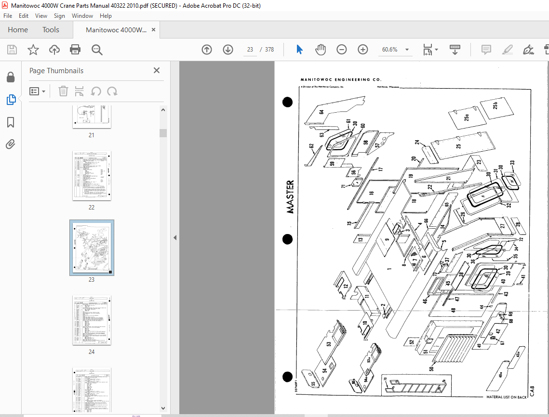Click the thumbnails scrollbar thumb

(x=163, y=133)
